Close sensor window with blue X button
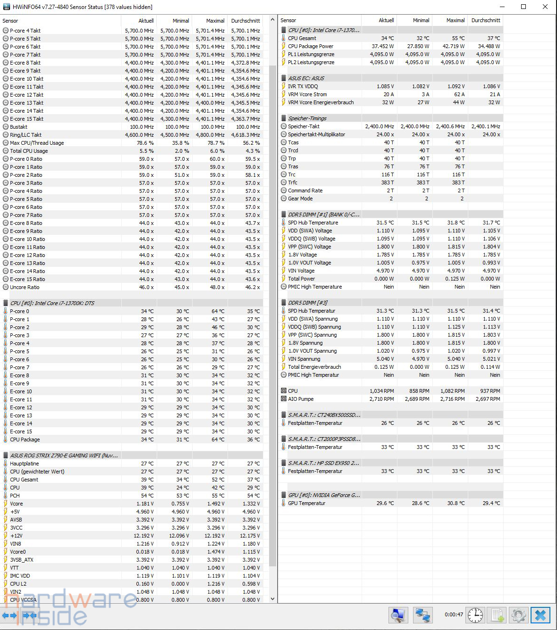 (x=540, y=615)
